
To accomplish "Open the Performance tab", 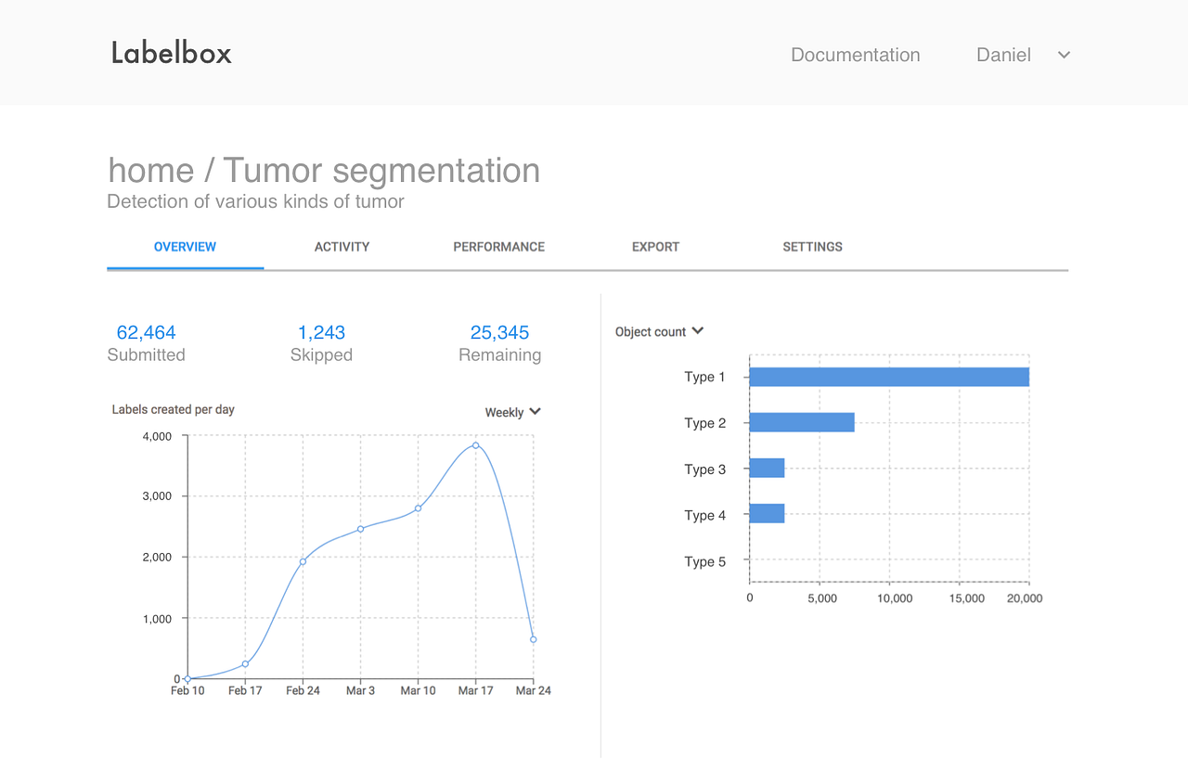I will [498, 247].
